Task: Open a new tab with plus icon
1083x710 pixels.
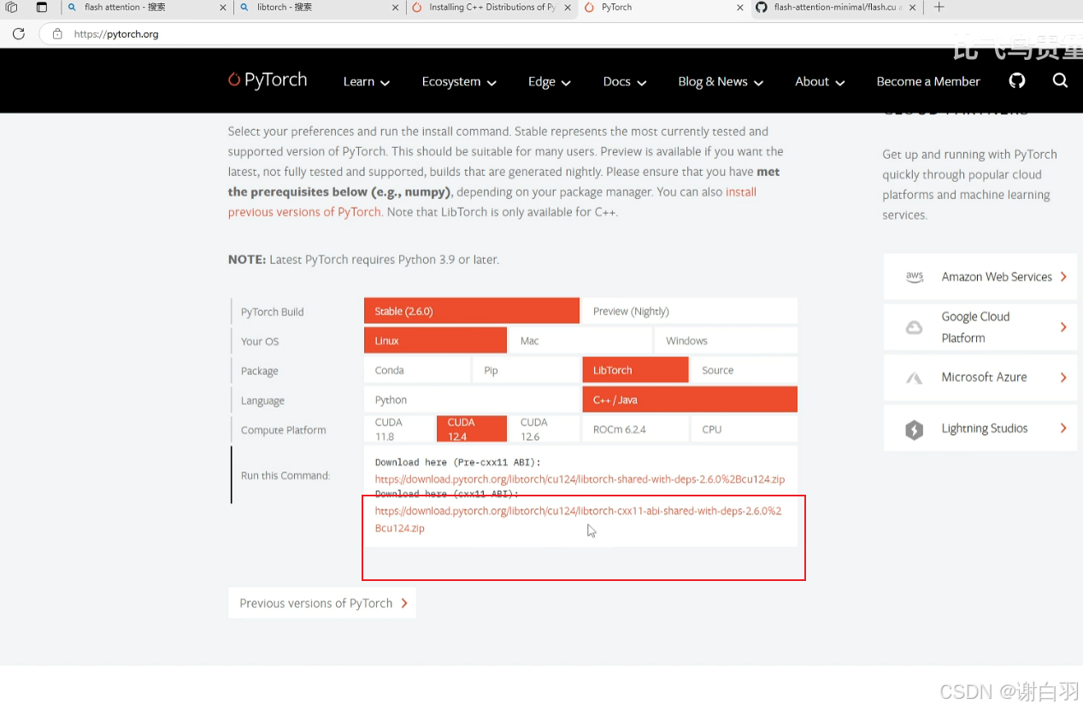Action: pyautogui.click(x=939, y=7)
